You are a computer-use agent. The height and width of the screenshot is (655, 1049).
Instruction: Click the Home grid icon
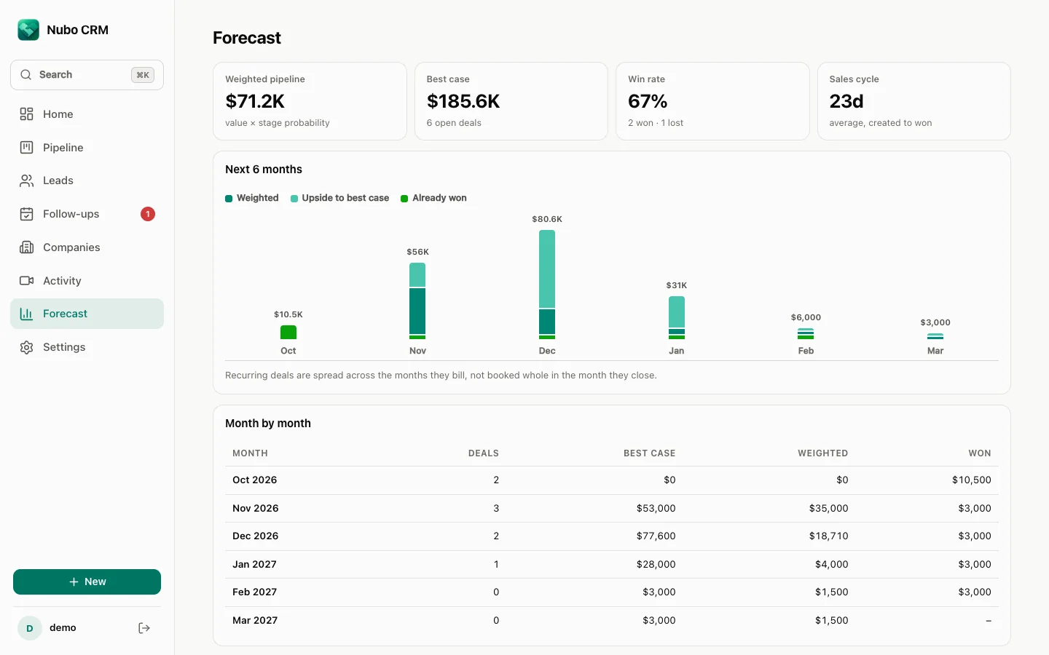click(x=27, y=114)
